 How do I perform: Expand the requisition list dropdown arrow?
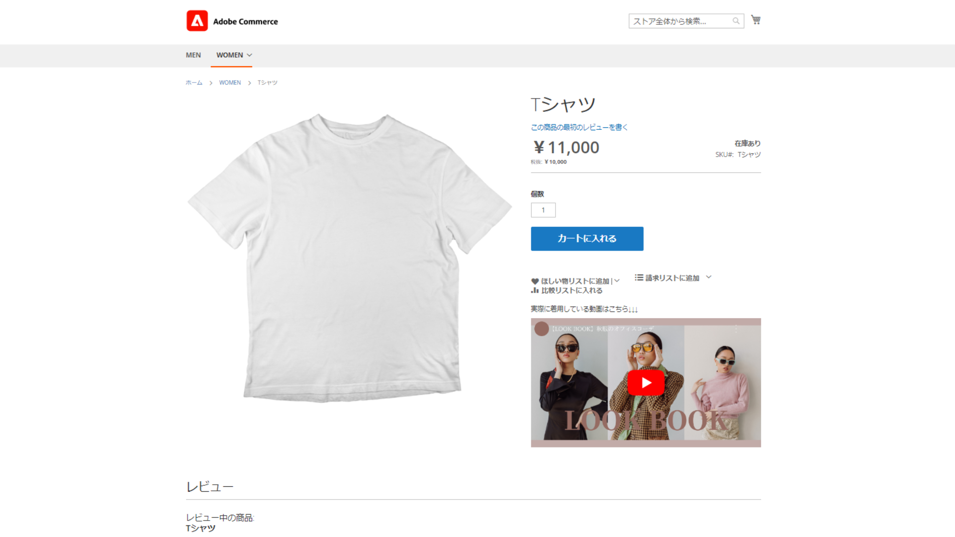point(708,277)
